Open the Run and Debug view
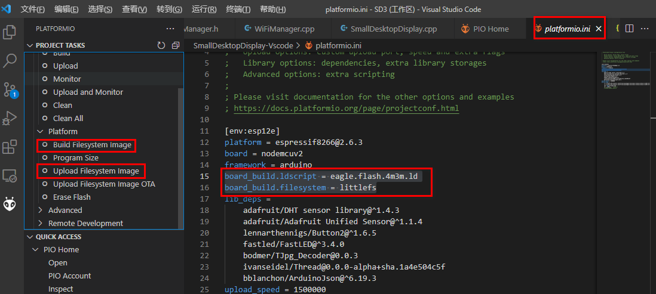This screenshot has width=656, height=294. [10, 118]
